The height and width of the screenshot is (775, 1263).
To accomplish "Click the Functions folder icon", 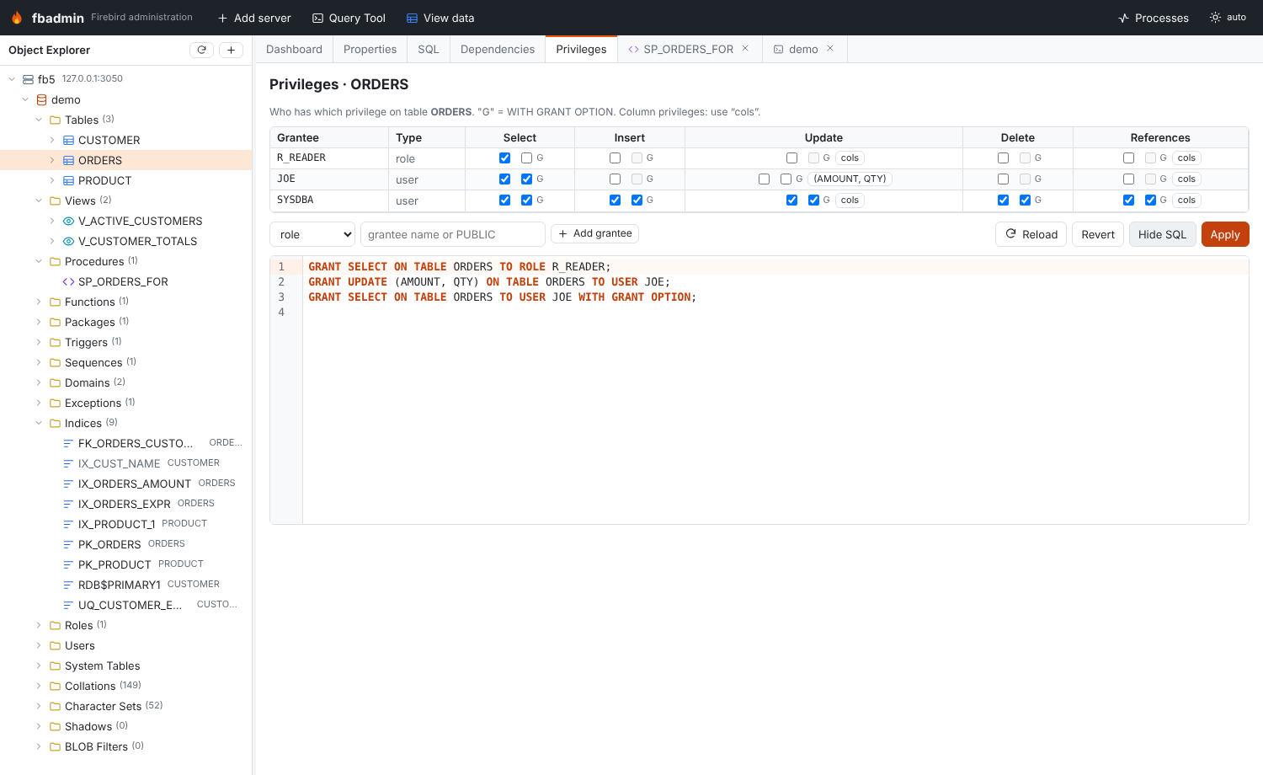I will click(55, 302).
